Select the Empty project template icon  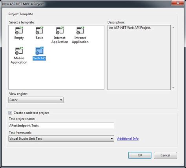pos(19,30)
